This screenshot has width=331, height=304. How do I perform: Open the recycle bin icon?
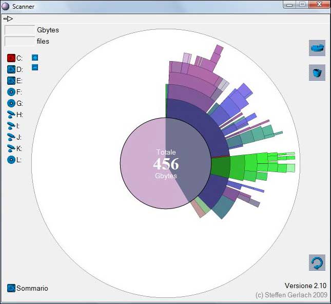(317, 72)
